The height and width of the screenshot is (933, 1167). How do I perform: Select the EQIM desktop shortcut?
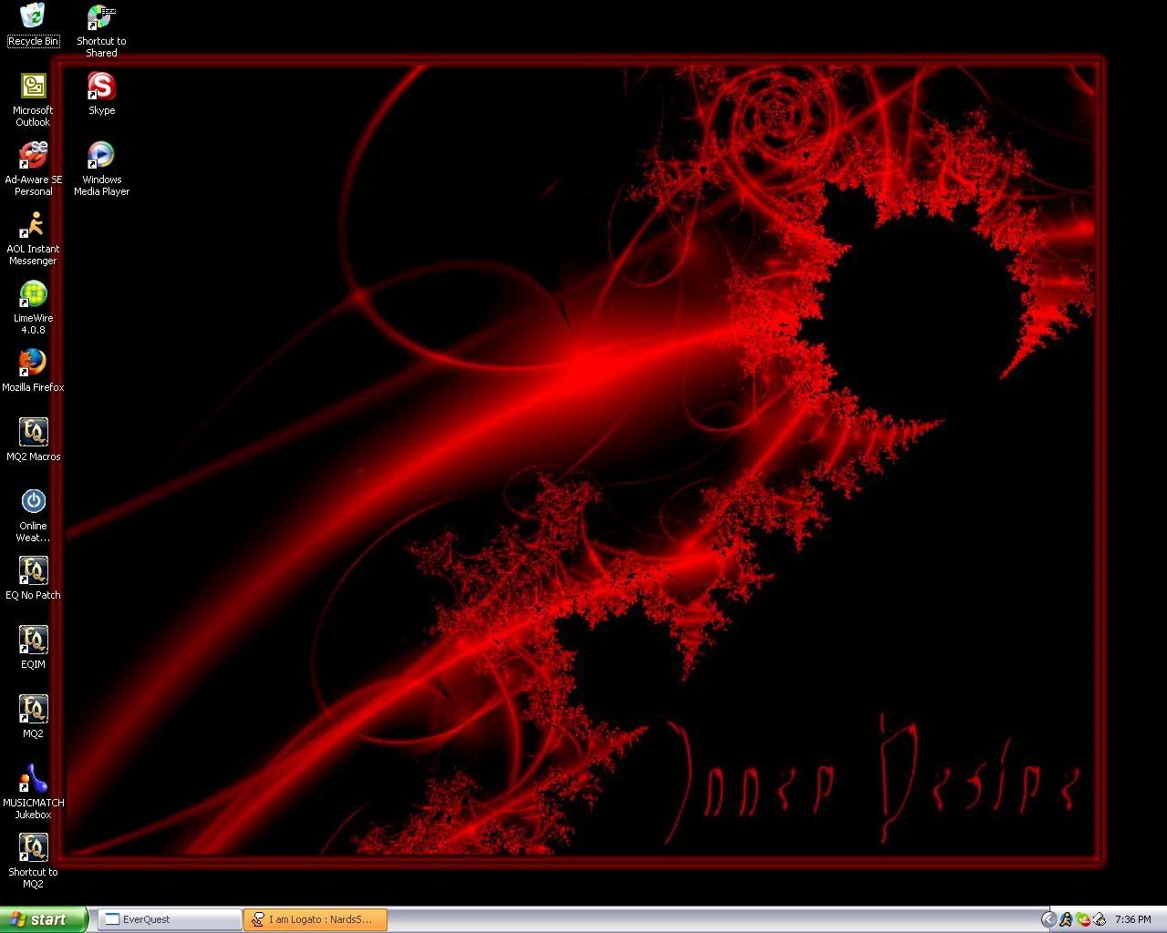[x=33, y=648]
